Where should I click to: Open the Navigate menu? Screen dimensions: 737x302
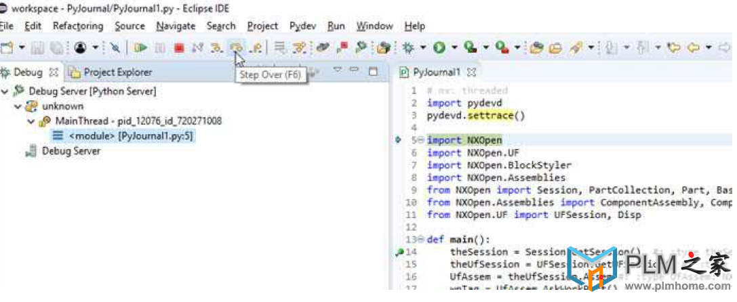click(176, 26)
